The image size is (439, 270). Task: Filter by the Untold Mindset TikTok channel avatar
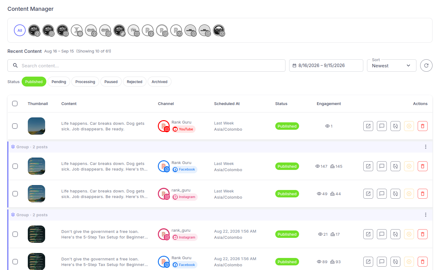(x=119, y=30)
